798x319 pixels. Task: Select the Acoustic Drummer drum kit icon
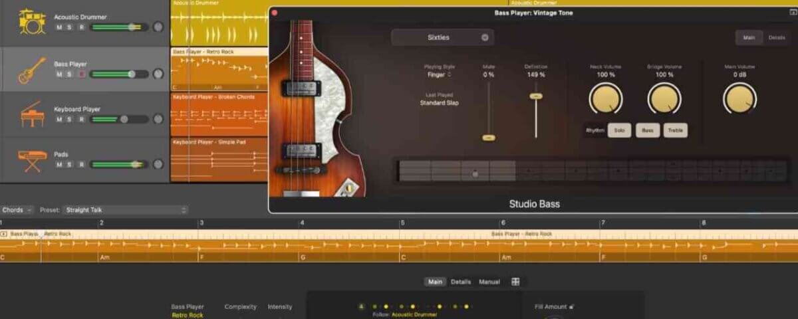32,21
